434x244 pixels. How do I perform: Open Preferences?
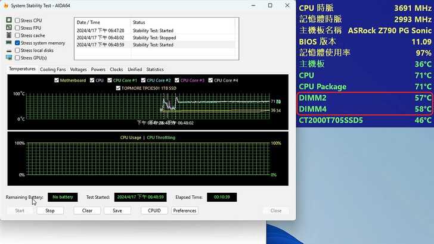(184, 211)
